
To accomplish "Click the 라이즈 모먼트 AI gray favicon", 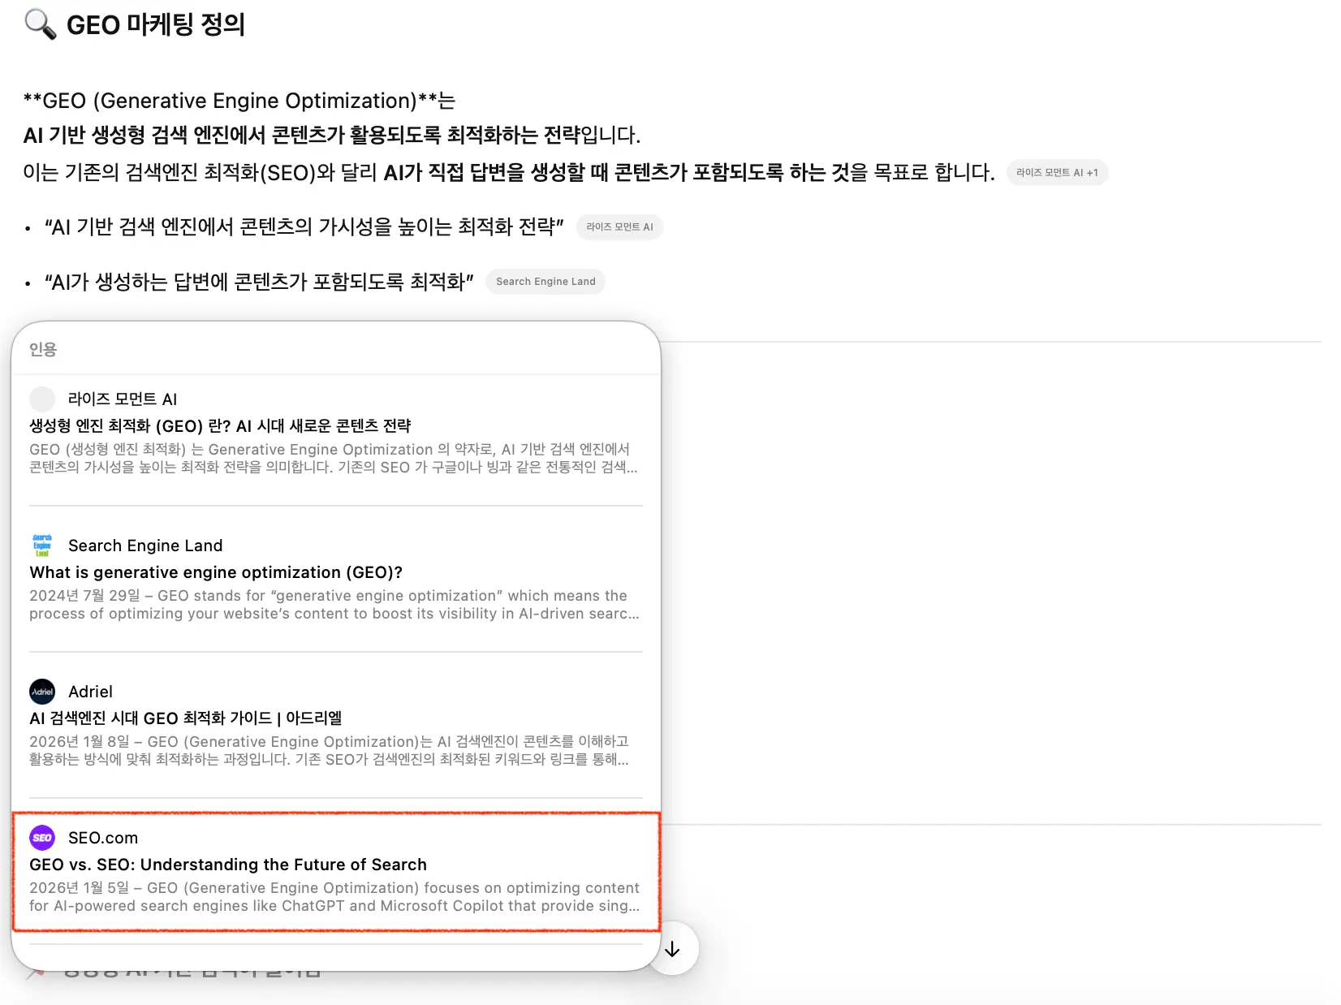I will pos(42,399).
